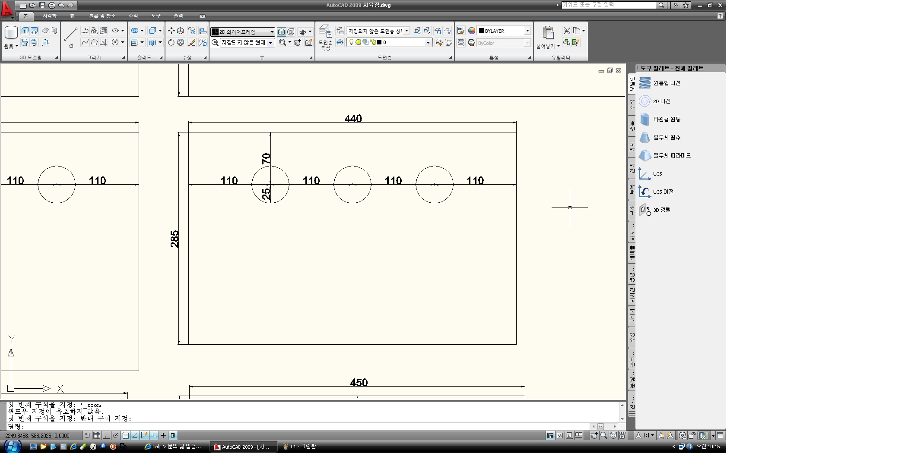The height and width of the screenshot is (453, 908).
Task: Toggle Grid display in status bar
Action: [97, 435]
